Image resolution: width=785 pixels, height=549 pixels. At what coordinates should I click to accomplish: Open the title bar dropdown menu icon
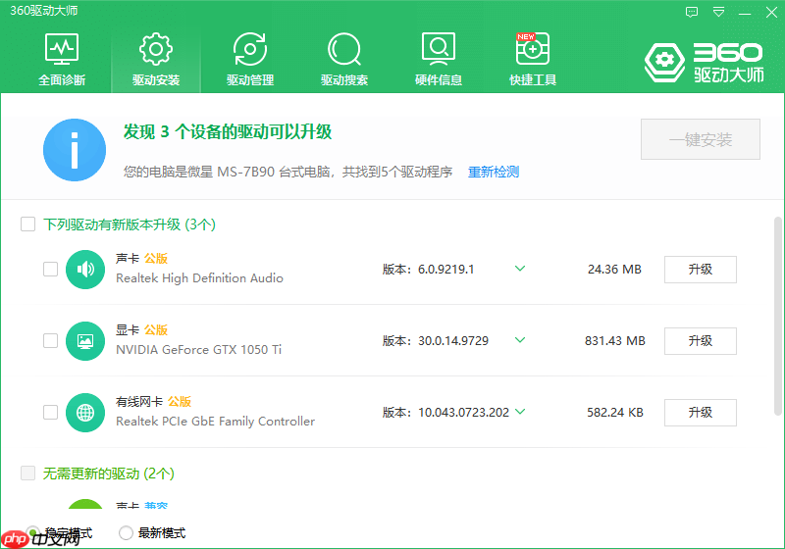[718, 12]
